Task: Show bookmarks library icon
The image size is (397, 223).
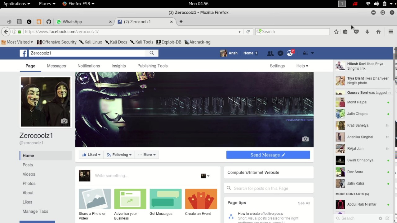Action: point(345,32)
